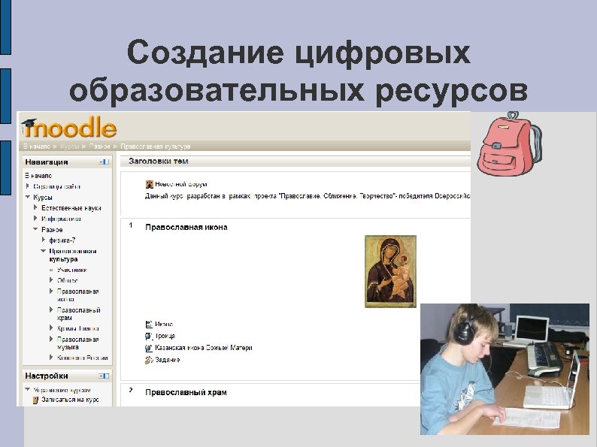Click the Записаться на курс enrol icon
This screenshot has height=447, width=597.
36,400
